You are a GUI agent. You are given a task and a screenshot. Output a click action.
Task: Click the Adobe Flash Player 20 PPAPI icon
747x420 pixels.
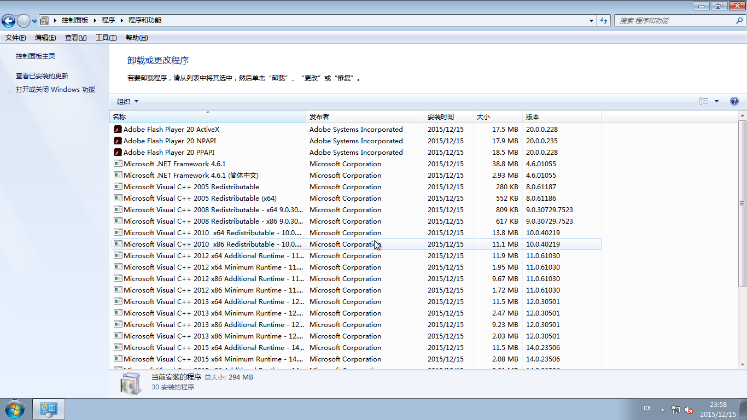118,153
